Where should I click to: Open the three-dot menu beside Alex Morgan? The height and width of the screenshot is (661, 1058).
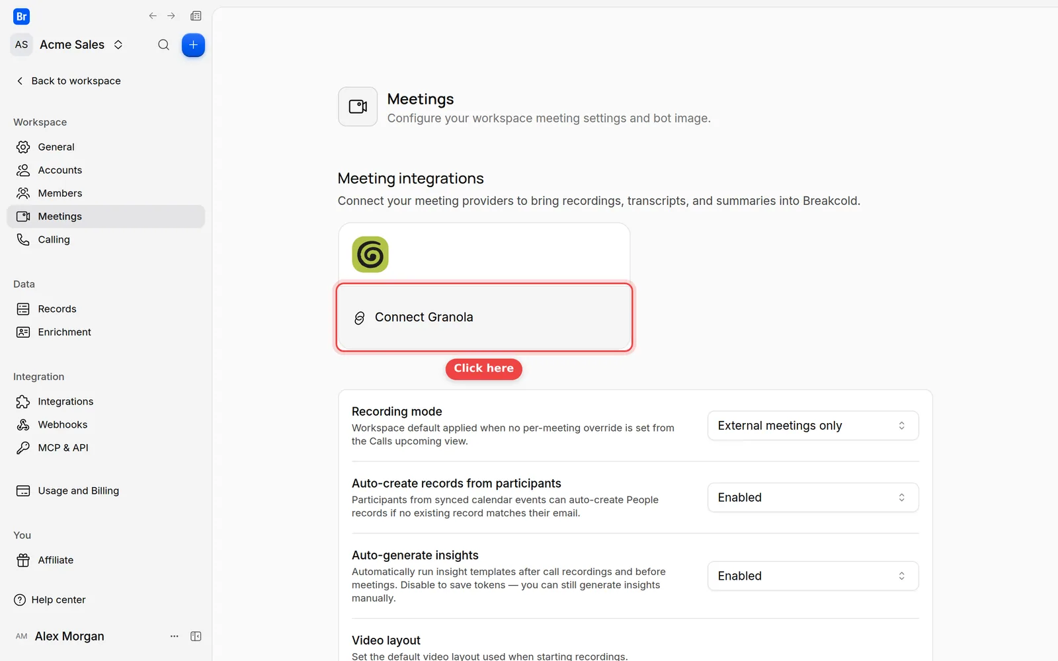pyautogui.click(x=175, y=636)
